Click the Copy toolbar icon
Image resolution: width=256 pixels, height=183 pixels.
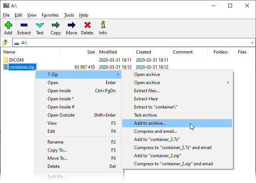coord(56,25)
